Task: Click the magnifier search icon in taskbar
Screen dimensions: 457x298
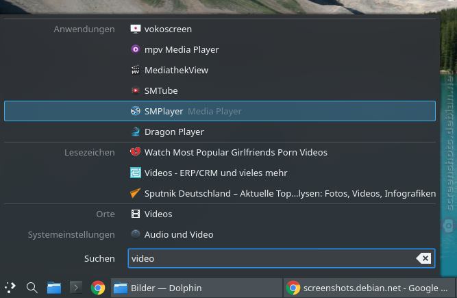Action: point(32,288)
